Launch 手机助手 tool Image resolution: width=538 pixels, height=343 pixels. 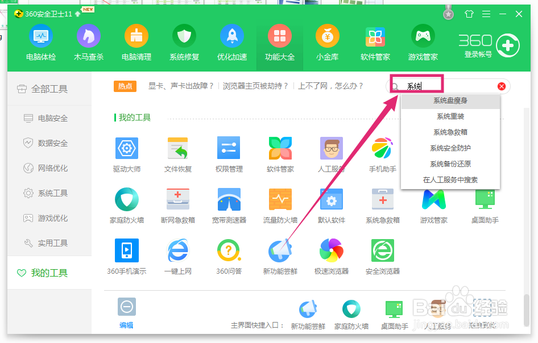coord(382,154)
